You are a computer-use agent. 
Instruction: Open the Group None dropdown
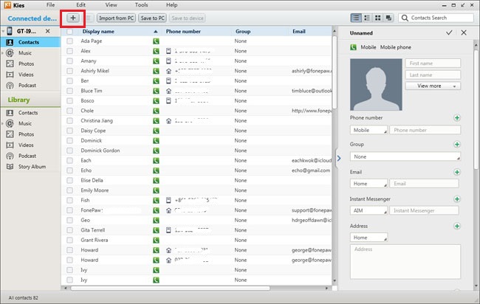[x=405, y=156]
